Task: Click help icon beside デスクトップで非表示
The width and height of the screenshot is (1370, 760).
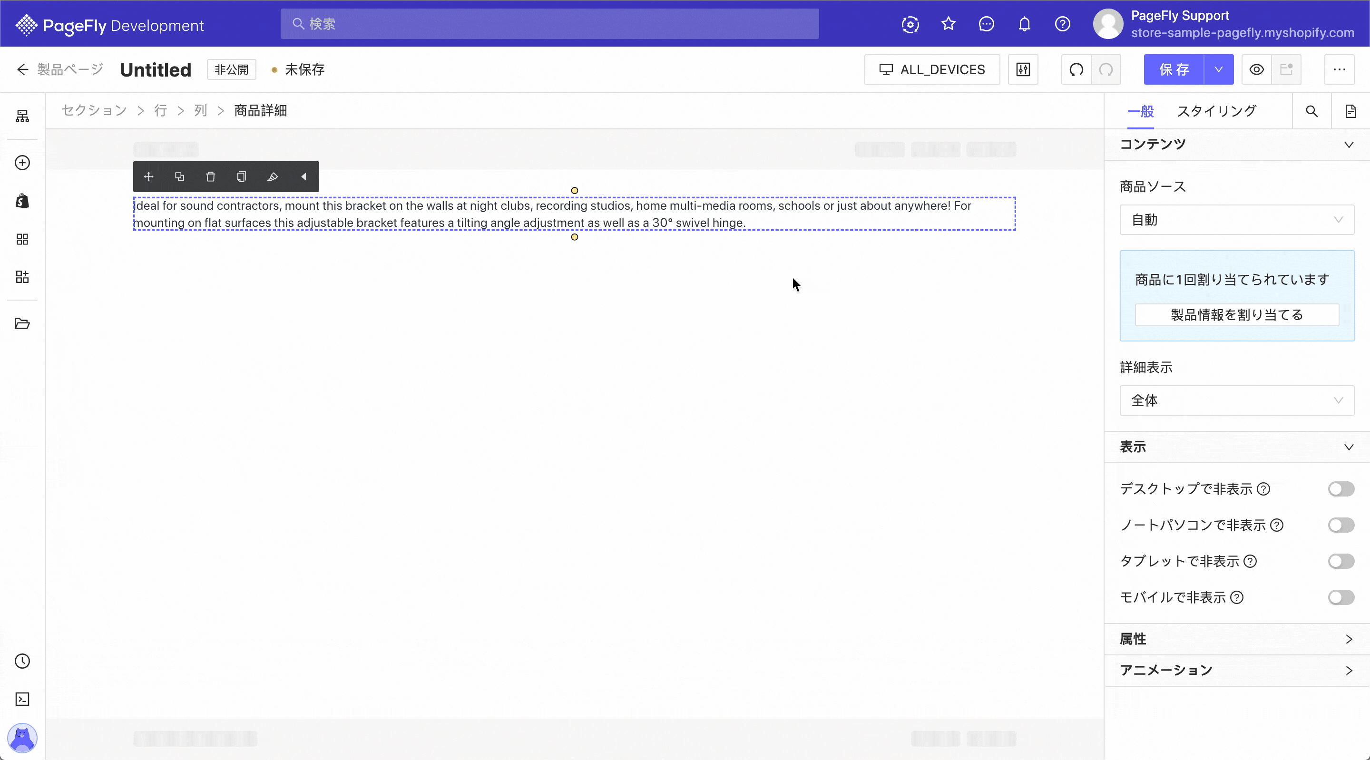Action: click(x=1263, y=489)
